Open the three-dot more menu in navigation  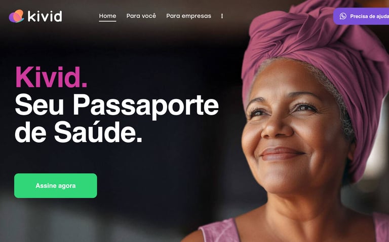[222, 16]
